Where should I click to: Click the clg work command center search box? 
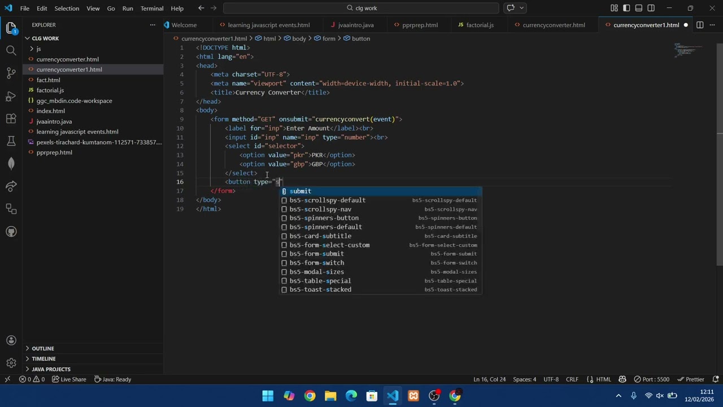pos(361,8)
